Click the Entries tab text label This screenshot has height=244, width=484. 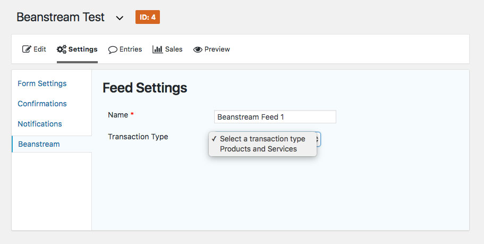coord(131,49)
